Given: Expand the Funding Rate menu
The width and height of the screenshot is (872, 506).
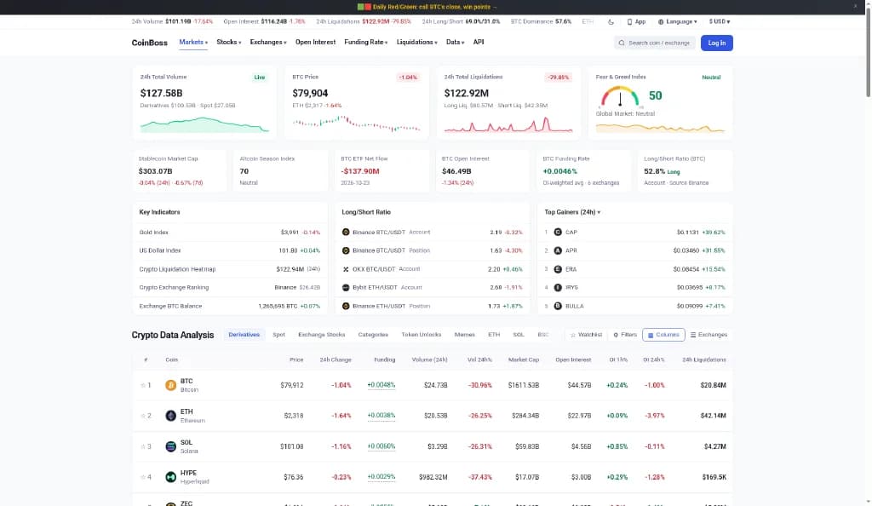Looking at the screenshot, I should click(366, 43).
